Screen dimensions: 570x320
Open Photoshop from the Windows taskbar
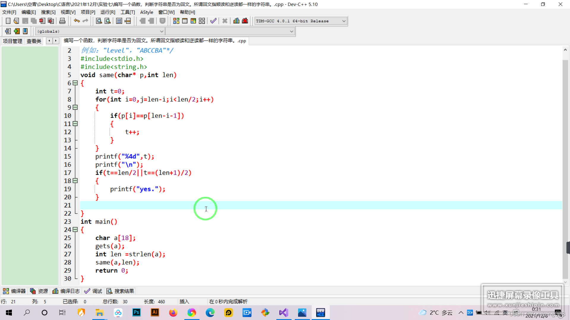click(137, 312)
